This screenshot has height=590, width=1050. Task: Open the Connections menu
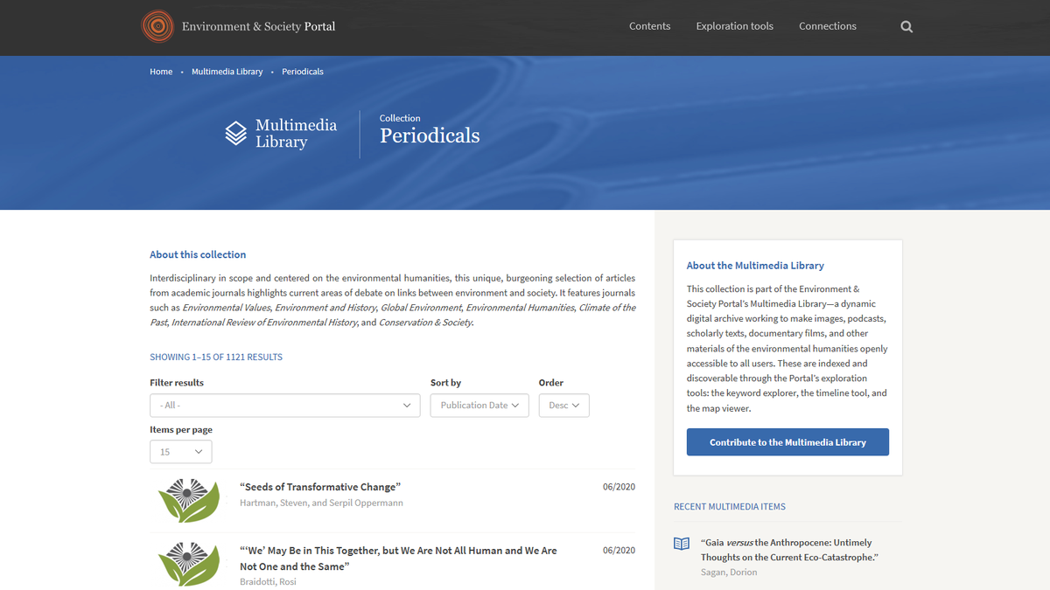click(828, 26)
